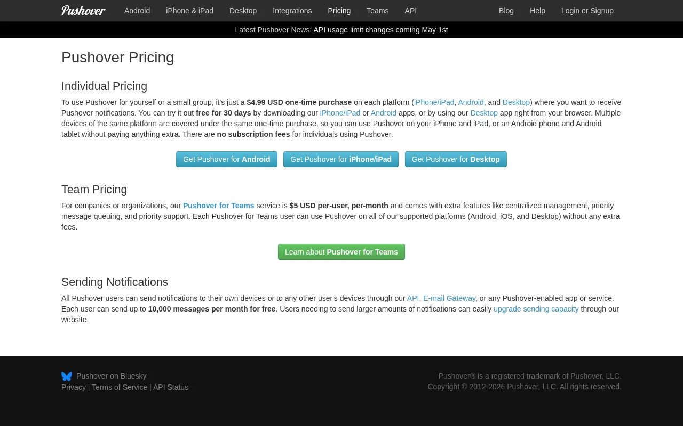Open the Integrations nav item
This screenshot has width=683, height=426.
[x=292, y=11]
